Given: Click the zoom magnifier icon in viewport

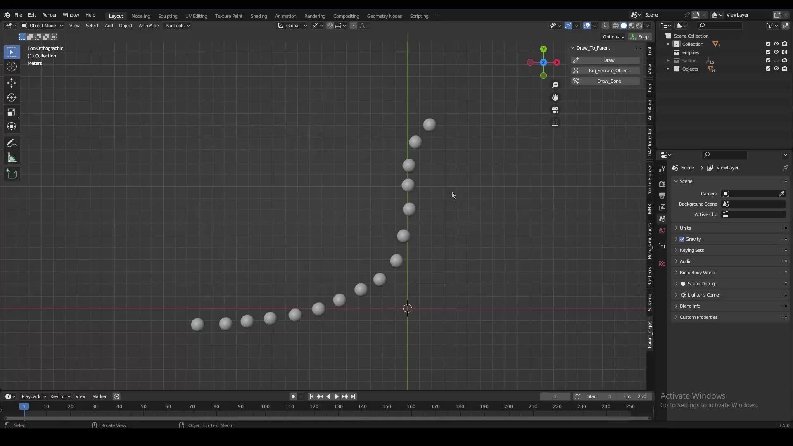Looking at the screenshot, I should [x=555, y=85].
